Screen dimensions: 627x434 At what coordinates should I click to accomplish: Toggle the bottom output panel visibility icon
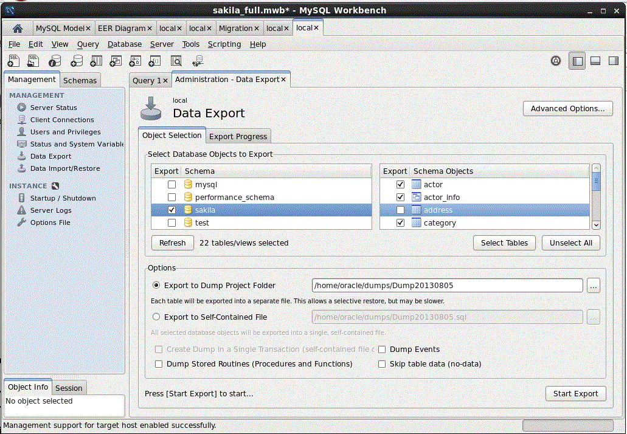[x=595, y=61]
